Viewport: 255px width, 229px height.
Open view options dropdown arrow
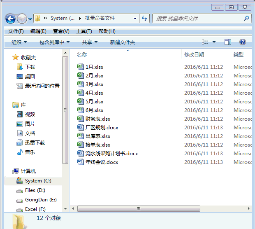coord(214,42)
